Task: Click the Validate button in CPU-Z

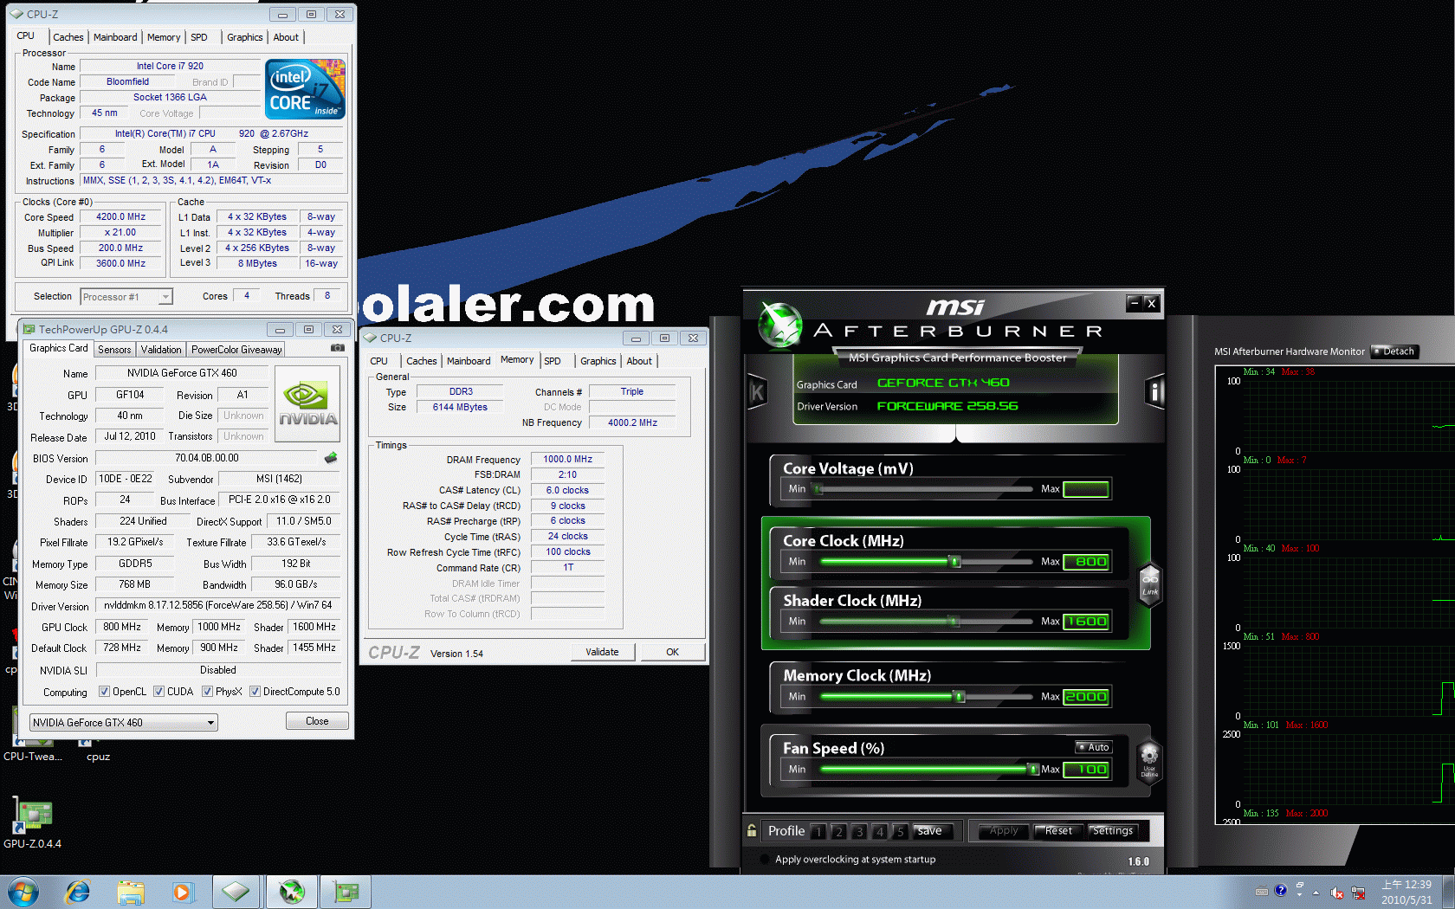Action: tap(602, 652)
